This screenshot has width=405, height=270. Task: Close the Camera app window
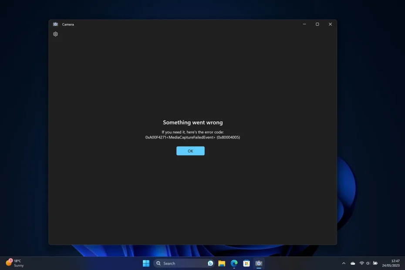coord(330,24)
